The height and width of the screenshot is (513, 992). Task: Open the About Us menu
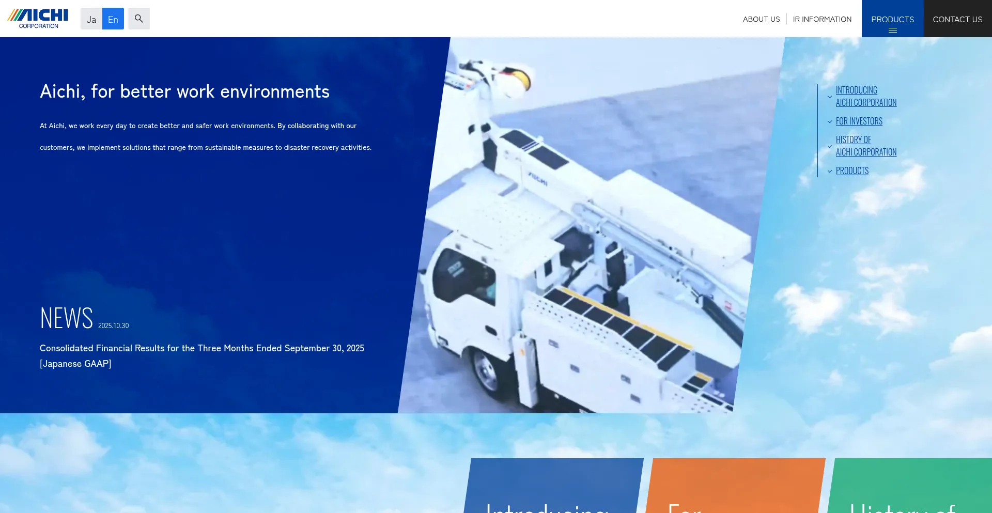(x=761, y=19)
